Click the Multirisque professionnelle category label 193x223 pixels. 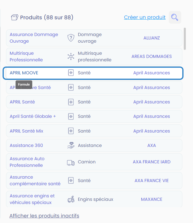(94, 56)
